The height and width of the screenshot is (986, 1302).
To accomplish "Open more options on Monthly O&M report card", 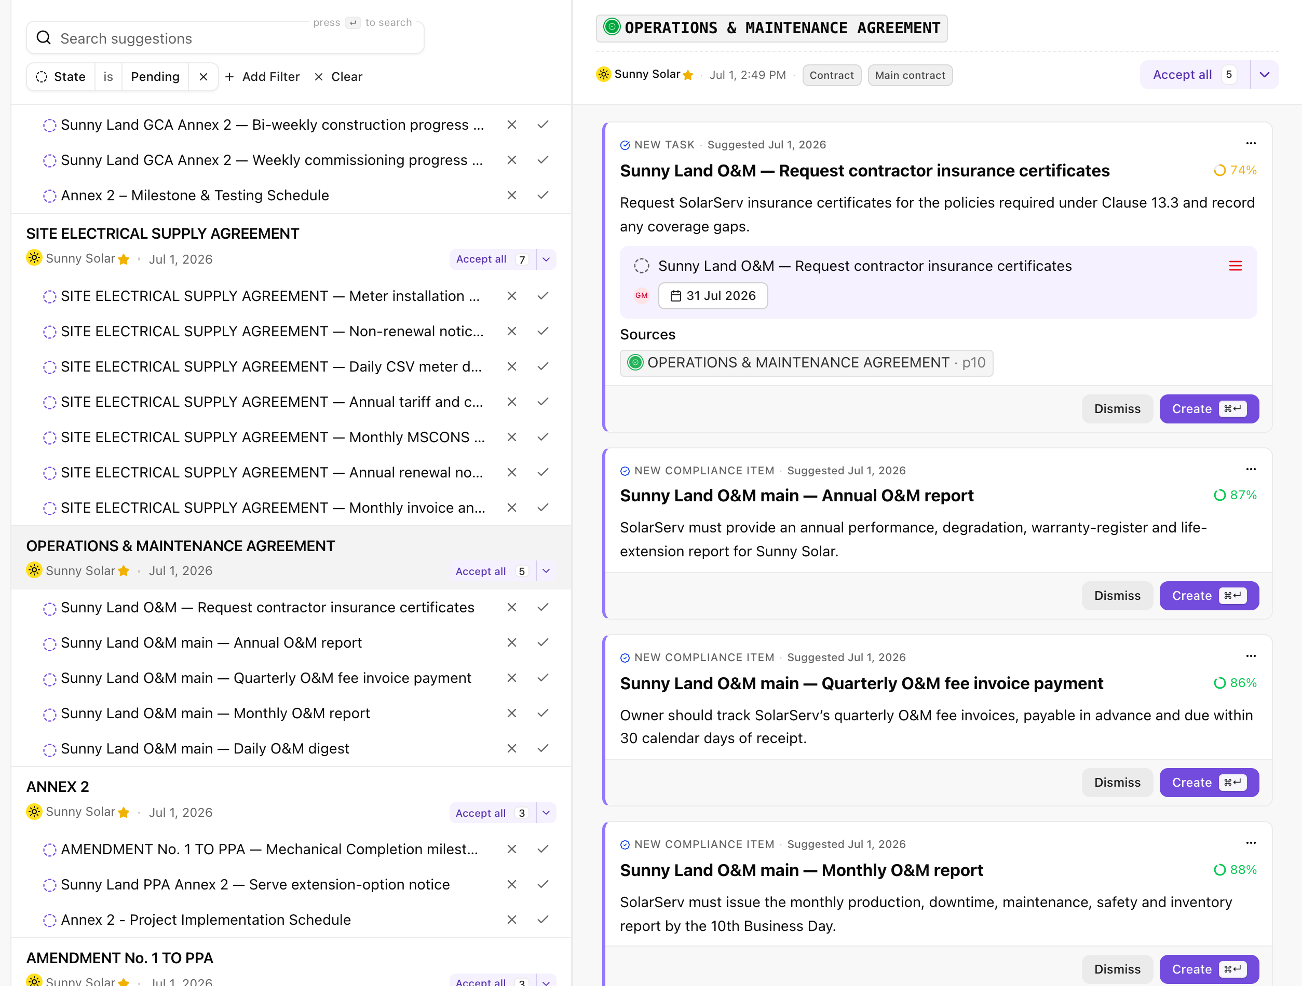I will 1251,843.
